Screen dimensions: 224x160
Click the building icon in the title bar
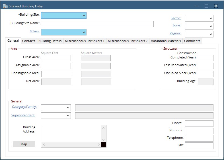point(5,6)
